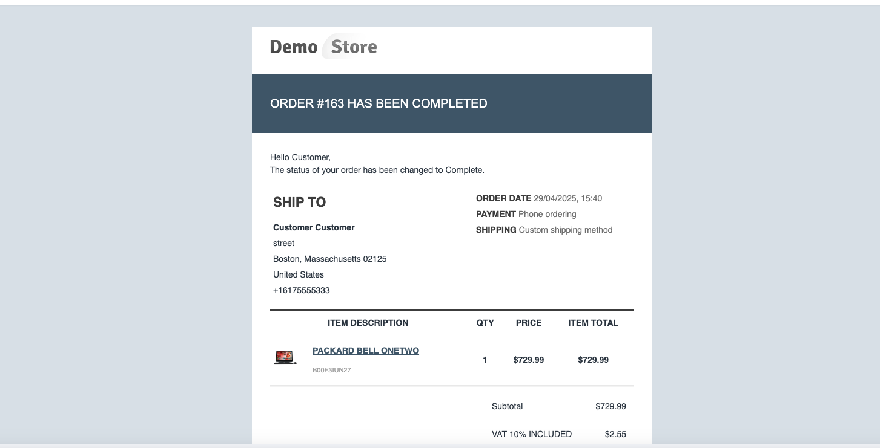Click the ITEM DESCRIPTION column header

coord(368,323)
